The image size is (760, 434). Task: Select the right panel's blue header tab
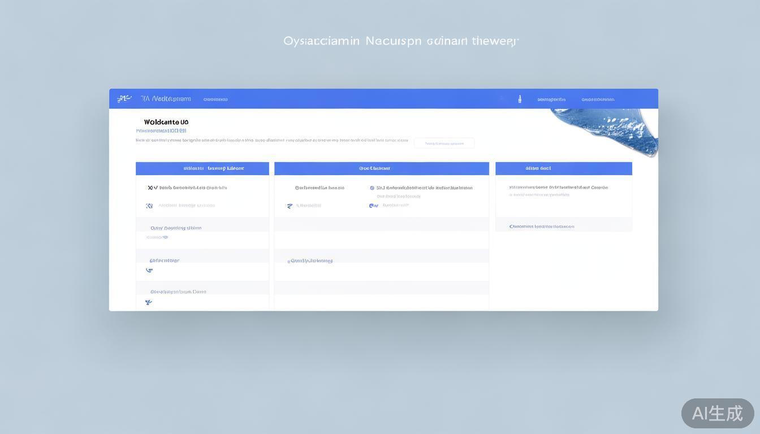click(x=563, y=168)
